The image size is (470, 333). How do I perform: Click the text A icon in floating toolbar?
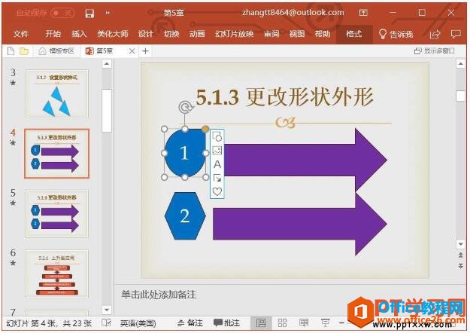click(x=217, y=164)
